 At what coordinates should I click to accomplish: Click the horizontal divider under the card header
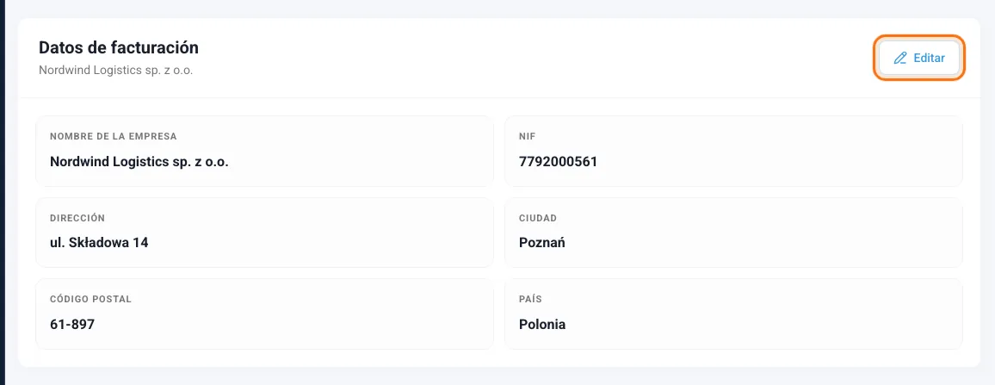[x=499, y=97]
